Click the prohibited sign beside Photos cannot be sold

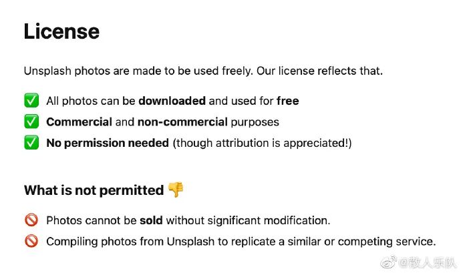point(31,220)
